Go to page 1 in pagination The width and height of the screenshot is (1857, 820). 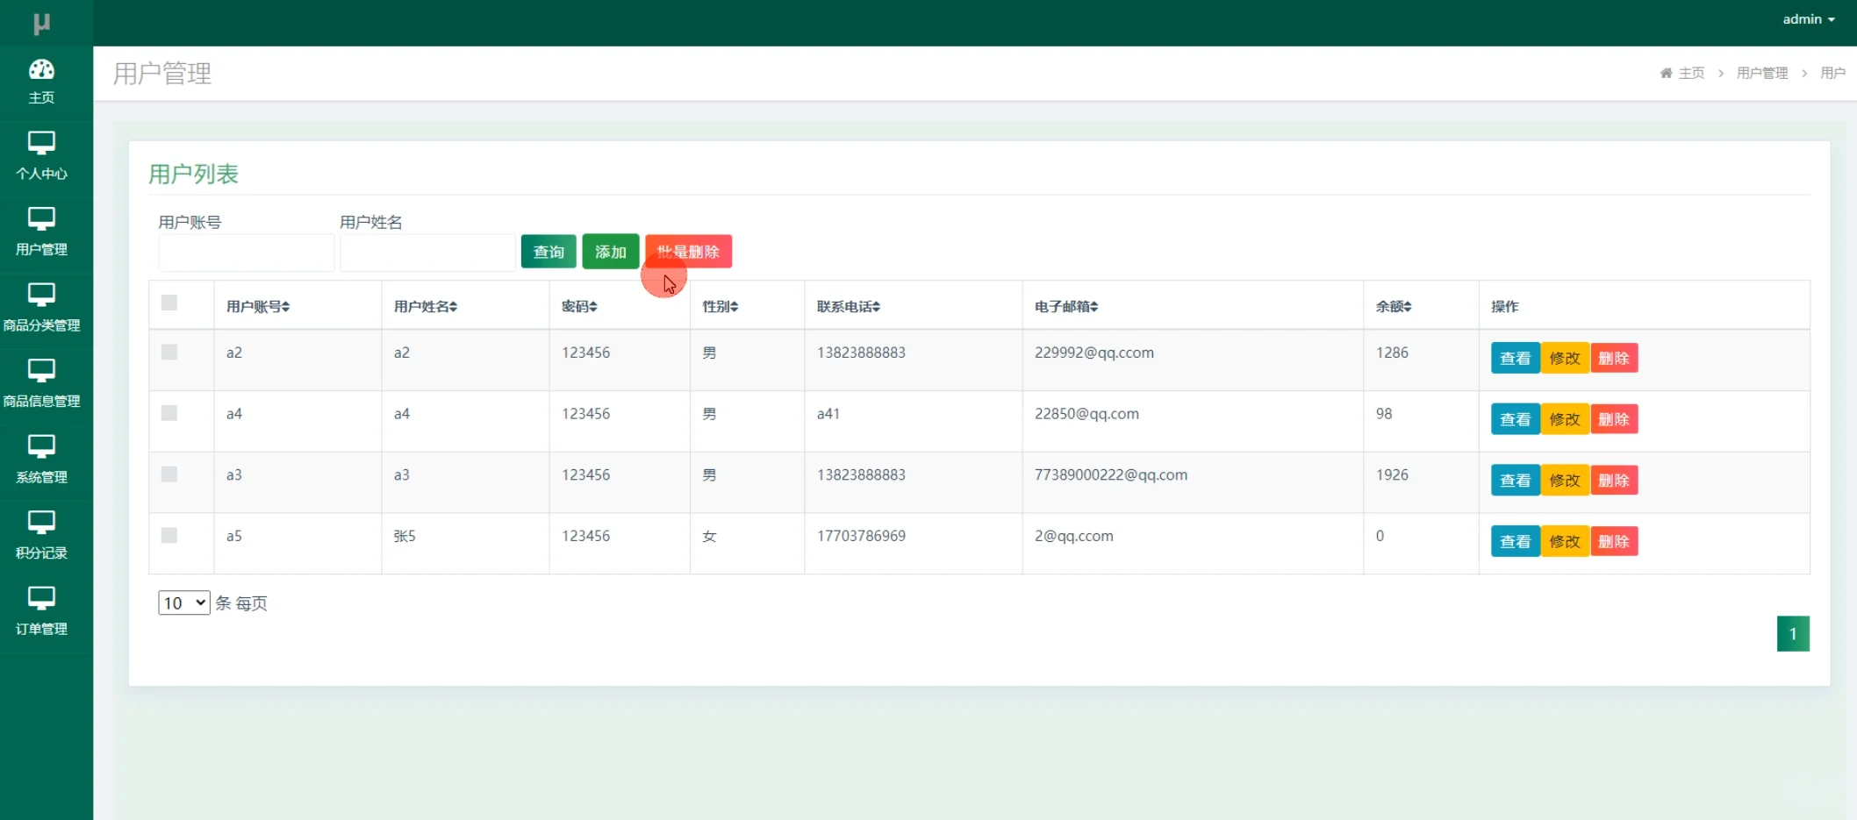(1793, 633)
